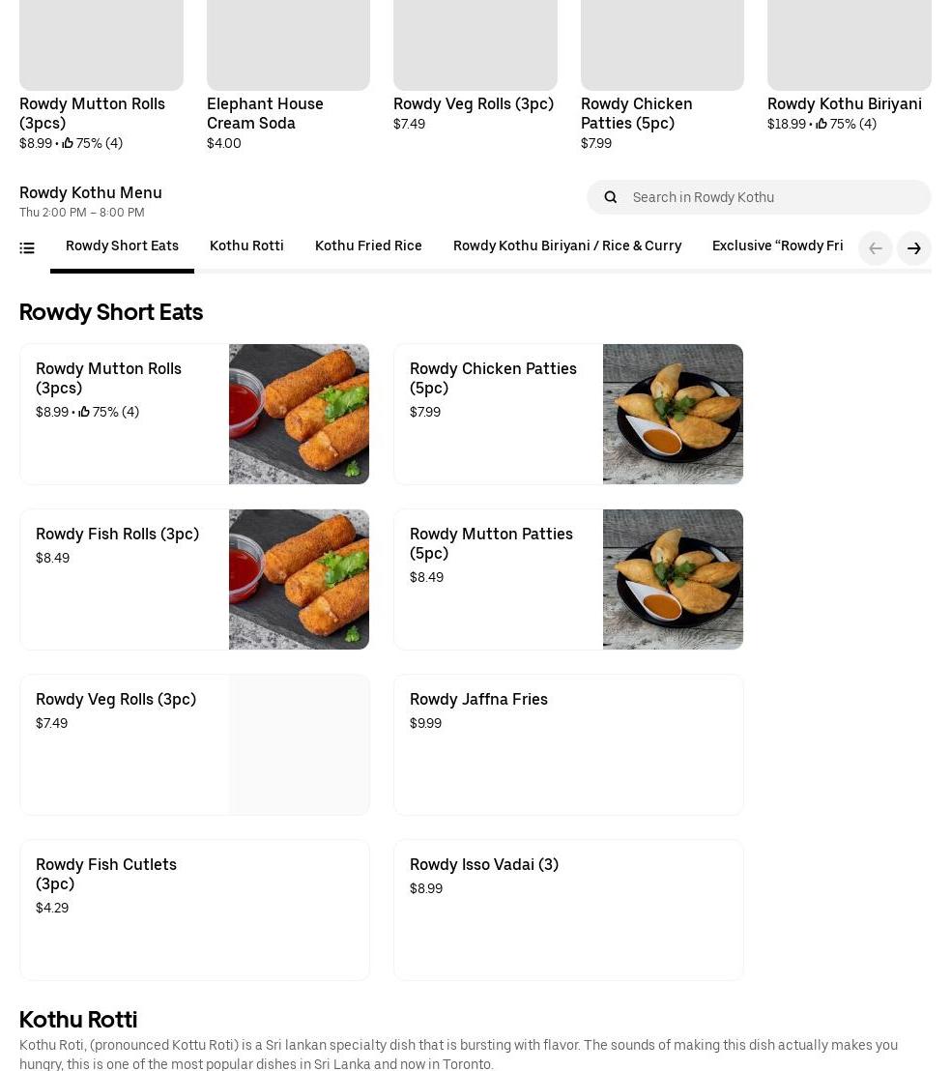Select the Rowdy Short Eats tab
Viewport: 951px width, 1071px height.
click(x=122, y=246)
